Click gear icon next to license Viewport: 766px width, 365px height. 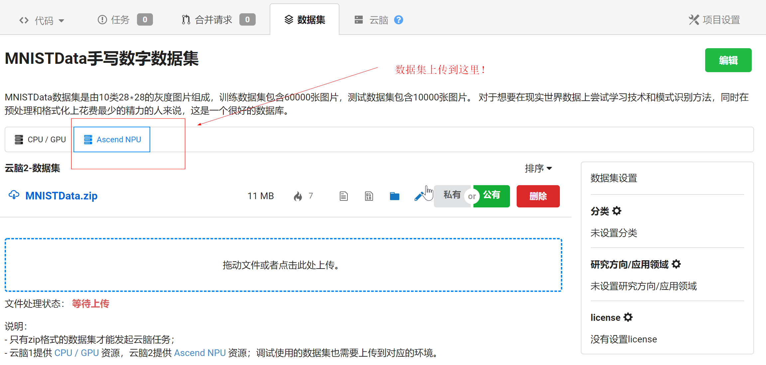pos(628,317)
